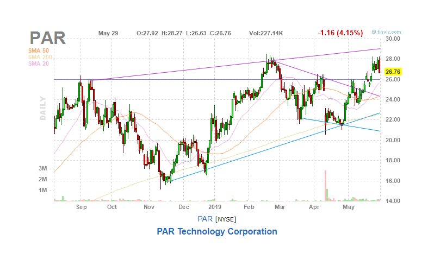This screenshot has width=434, height=266.
Task: Click the low price L:26.63
Action: pos(196,34)
